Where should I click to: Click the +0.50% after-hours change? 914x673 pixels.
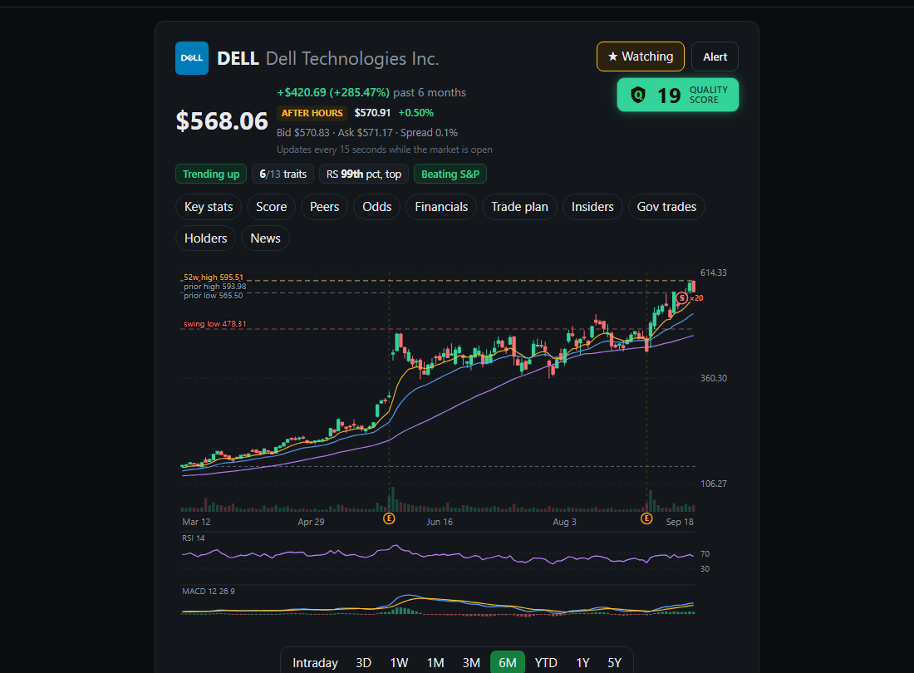click(415, 113)
